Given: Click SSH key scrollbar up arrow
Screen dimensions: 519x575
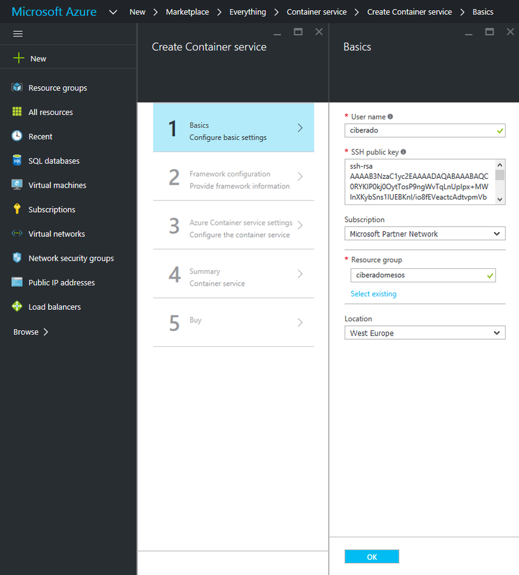Looking at the screenshot, I should pyautogui.click(x=500, y=165).
